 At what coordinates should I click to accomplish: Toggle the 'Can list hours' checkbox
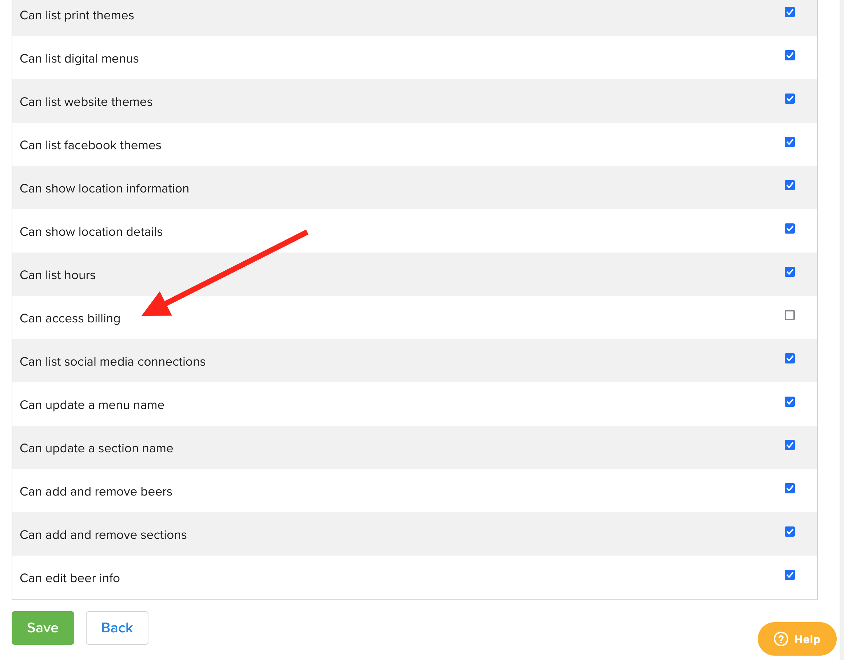[x=789, y=272]
